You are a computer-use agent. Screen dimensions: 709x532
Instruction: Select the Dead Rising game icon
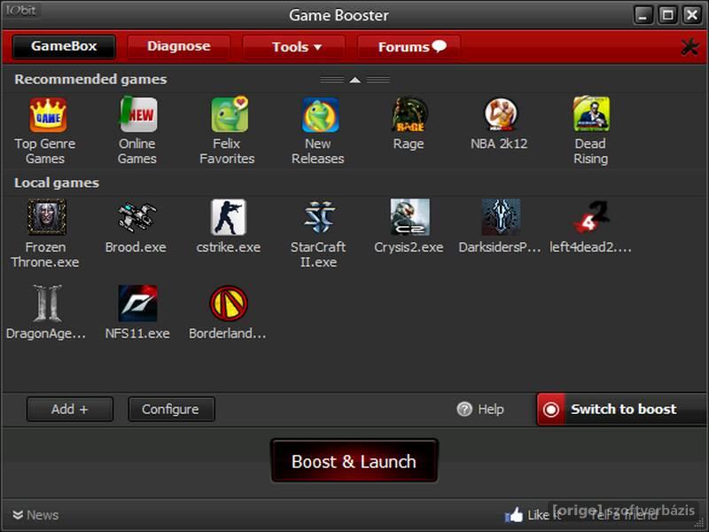pos(591,114)
